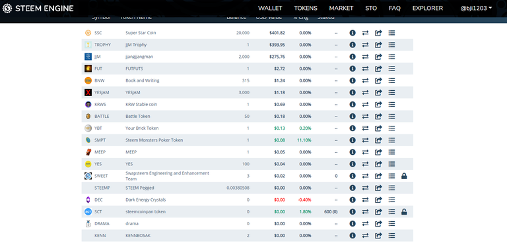Open EXPLORER navigation item
Screen dimensions: 507x245
coord(428,9)
